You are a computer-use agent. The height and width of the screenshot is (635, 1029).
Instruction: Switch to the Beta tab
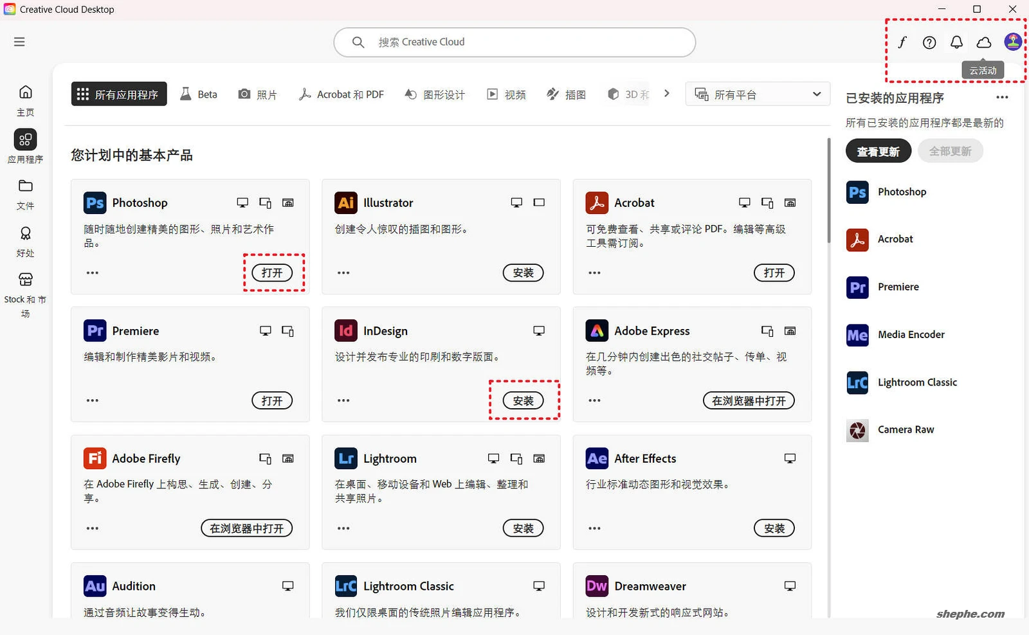(x=199, y=94)
